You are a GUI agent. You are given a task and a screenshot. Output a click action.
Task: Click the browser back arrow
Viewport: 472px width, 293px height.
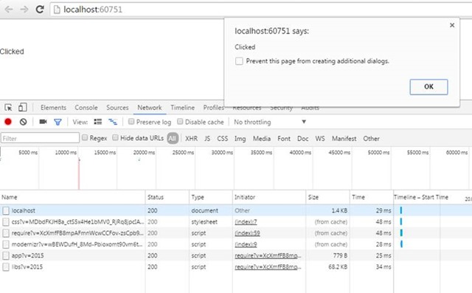9,10
